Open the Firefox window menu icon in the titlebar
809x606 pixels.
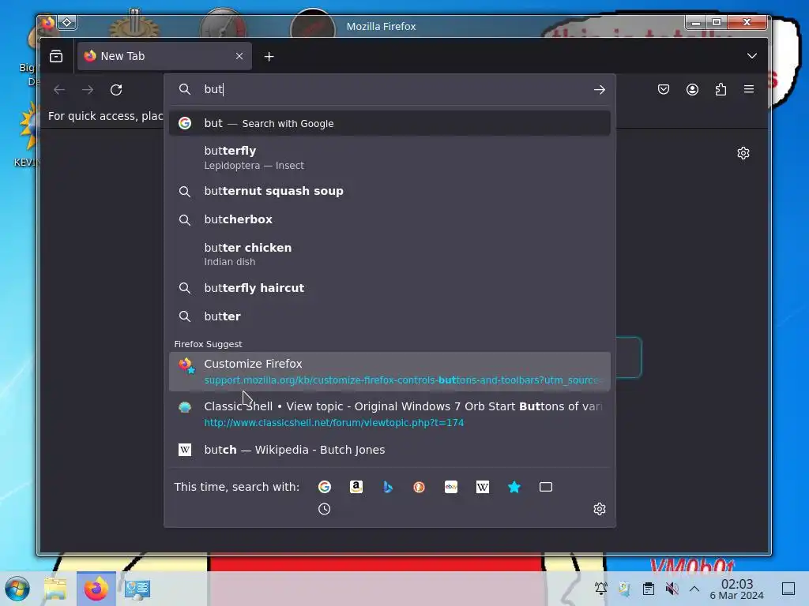(48, 22)
